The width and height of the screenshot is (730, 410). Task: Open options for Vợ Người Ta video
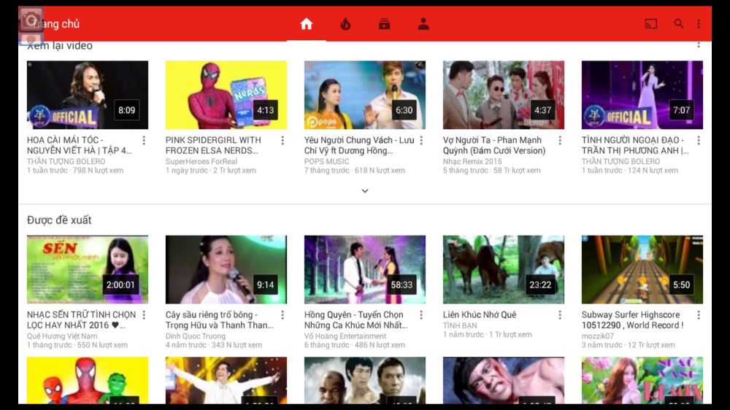tap(560, 140)
